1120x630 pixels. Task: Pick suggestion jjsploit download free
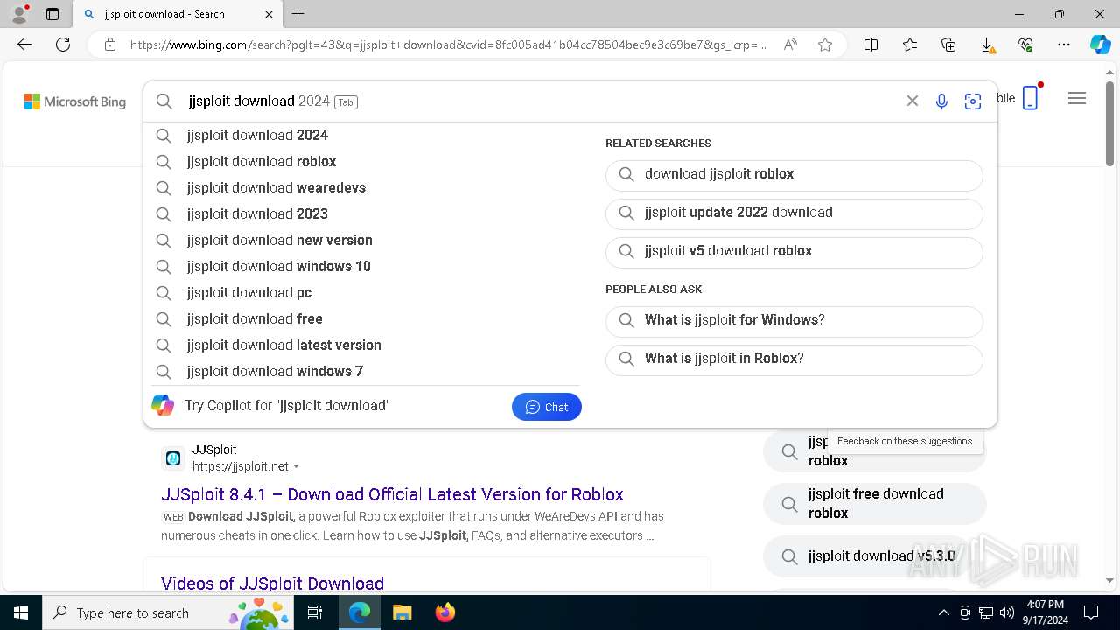(x=366, y=318)
